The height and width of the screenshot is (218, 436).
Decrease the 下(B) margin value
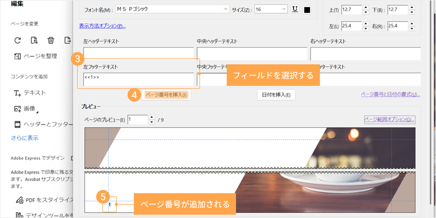[412, 12]
